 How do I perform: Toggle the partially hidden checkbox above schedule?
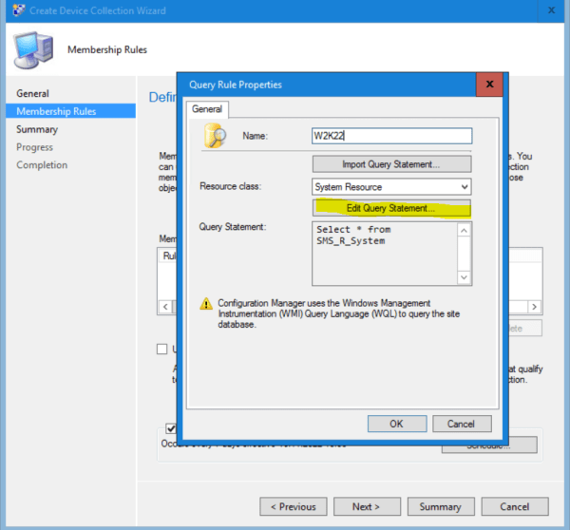[x=171, y=428]
